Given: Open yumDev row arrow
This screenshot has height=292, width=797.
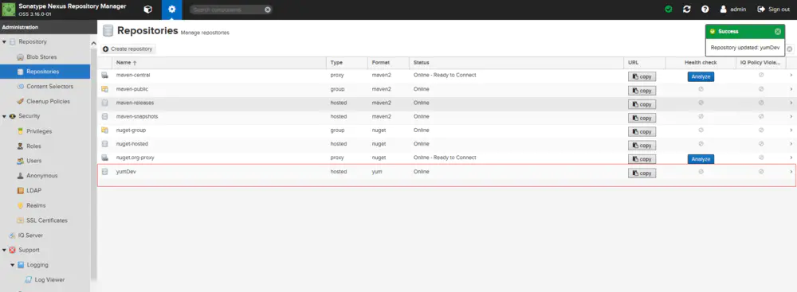Looking at the screenshot, I should point(791,172).
